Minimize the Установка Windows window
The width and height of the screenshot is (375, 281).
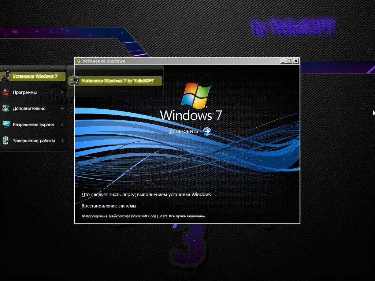pyautogui.click(x=283, y=61)
